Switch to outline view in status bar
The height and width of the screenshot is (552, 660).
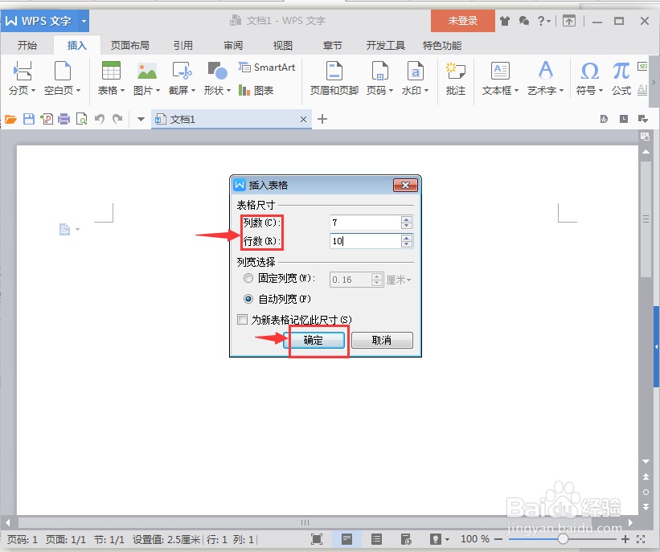point(377,539)
